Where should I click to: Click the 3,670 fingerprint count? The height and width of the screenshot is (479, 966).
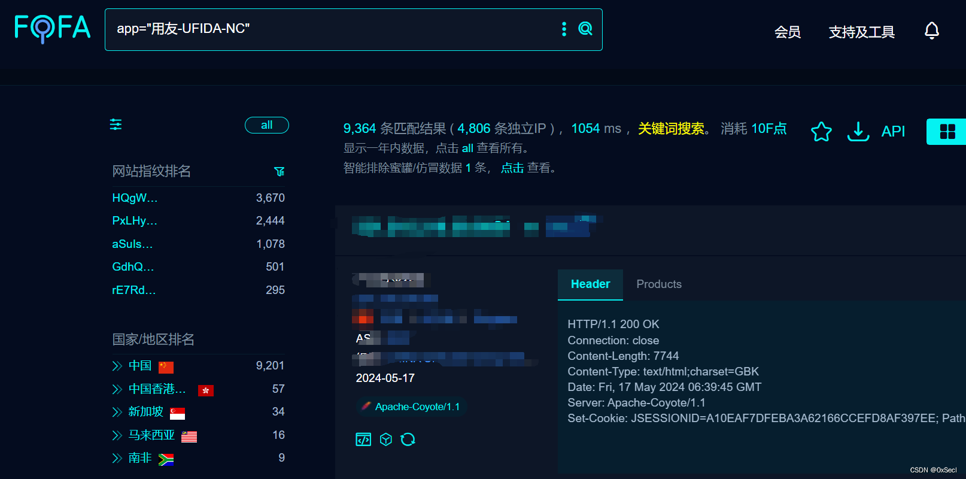270,198
